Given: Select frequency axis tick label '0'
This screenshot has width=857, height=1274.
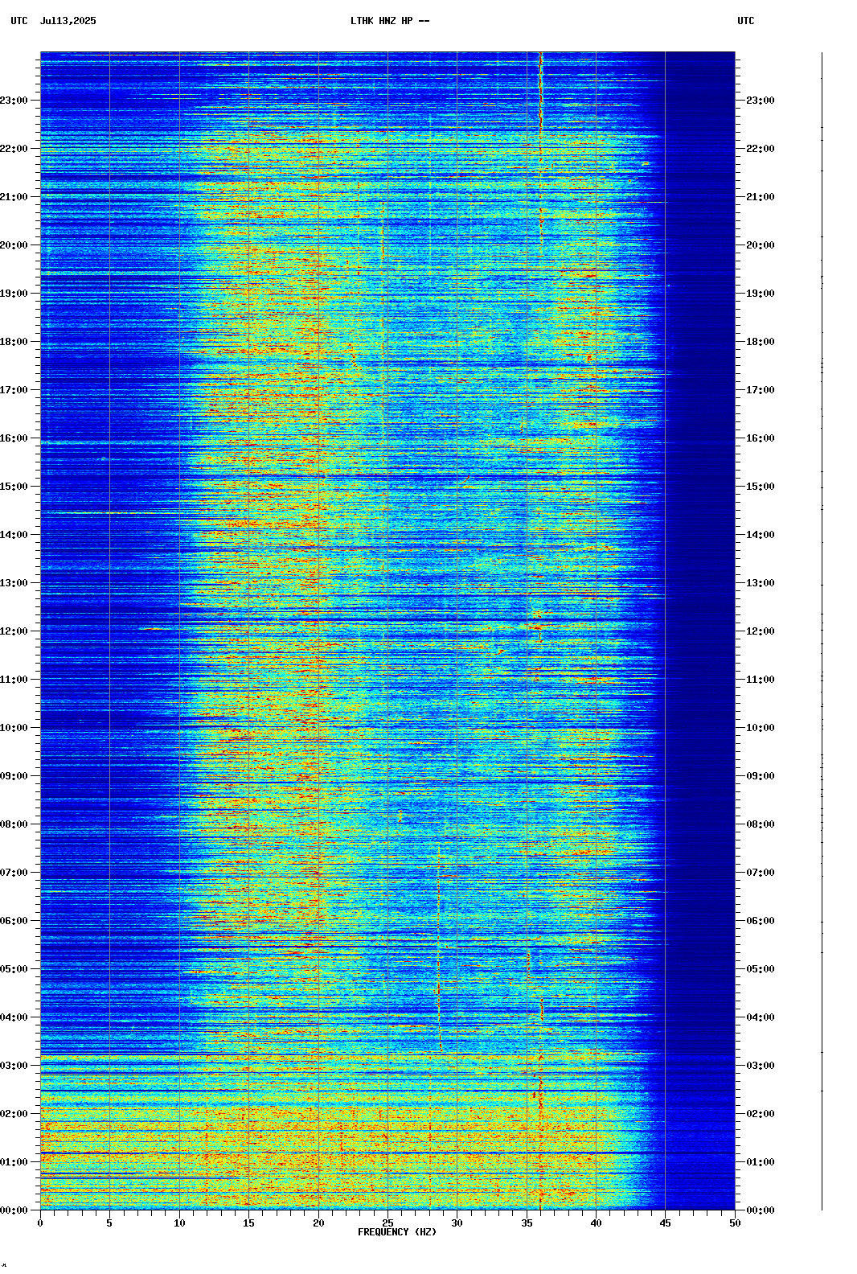Looking at the screenshot, I should tap(40, 1223).
